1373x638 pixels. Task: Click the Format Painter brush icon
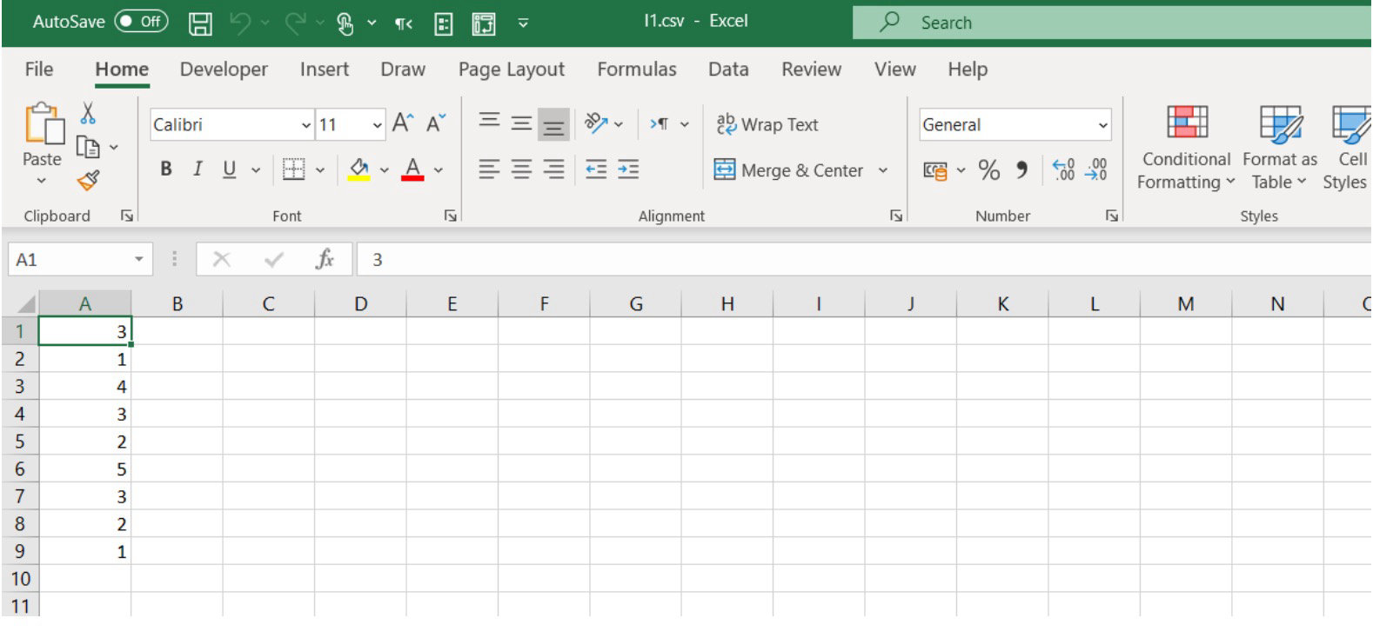(88, 181)
